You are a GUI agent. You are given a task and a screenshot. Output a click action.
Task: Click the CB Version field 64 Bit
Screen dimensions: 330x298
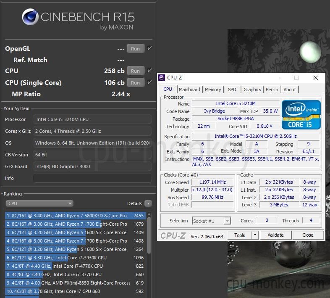tap(92, 155)
